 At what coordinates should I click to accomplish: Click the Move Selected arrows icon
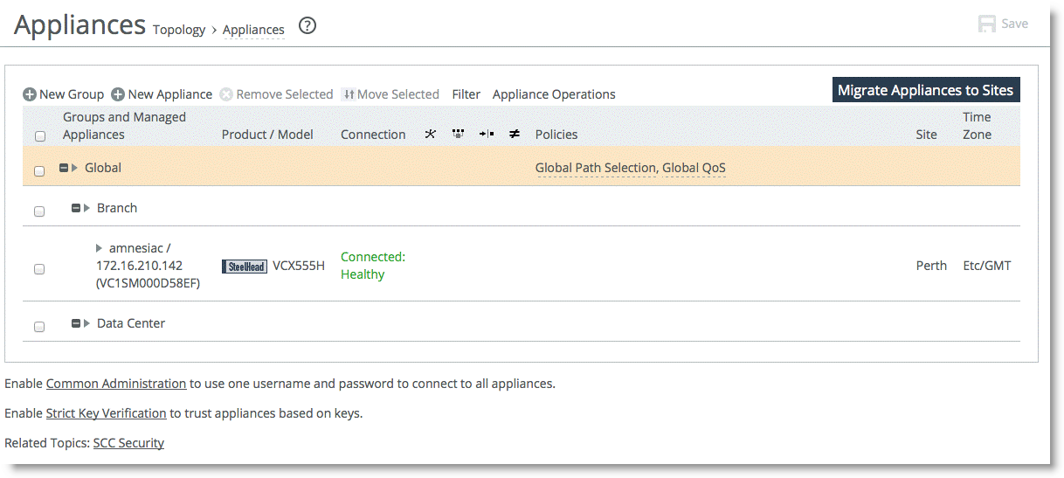(348, 94)
